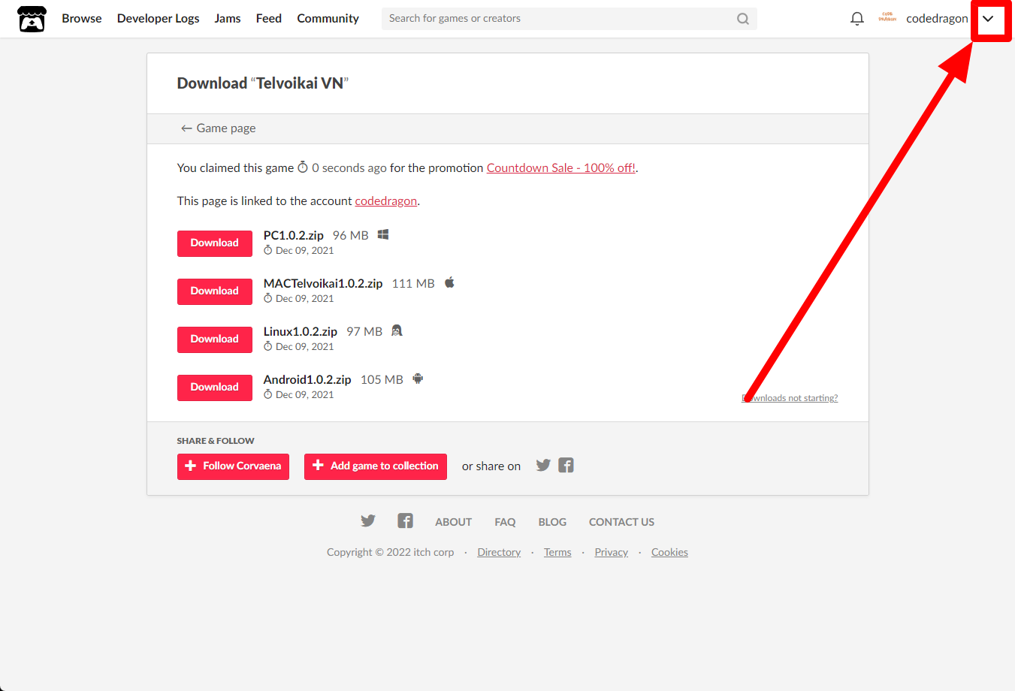Go to Jams
This screenshot has width=1015, height=691.
pos(228,19)
